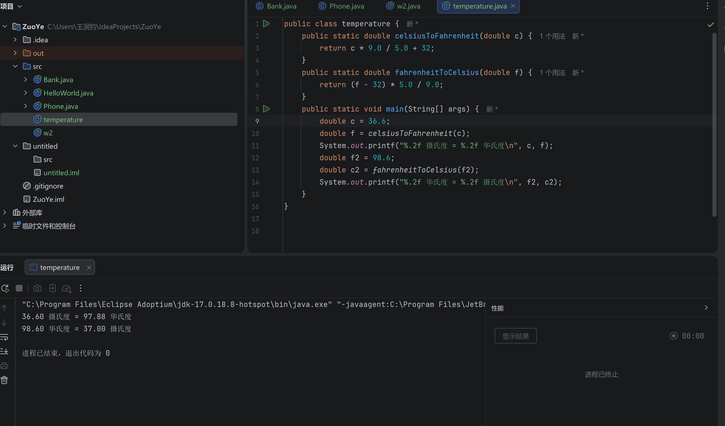Screen dimensions: 725x426
Task: Expand the out folder in project tree
Action: tap(15, 53)
